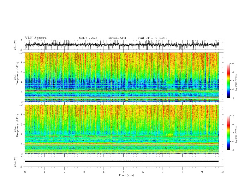Click the ch.3 flat black voltage trace
250x193 pixels.
pyautogui.click(x=122, y=161)
